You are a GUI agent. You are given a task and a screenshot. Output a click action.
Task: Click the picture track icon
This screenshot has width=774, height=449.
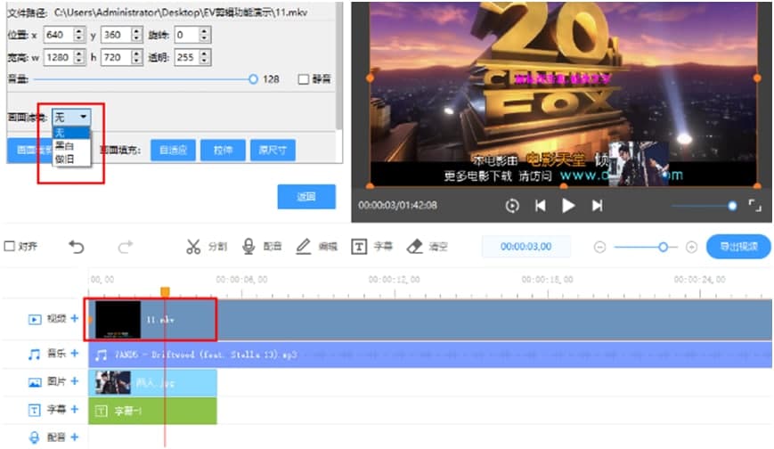click(x=35, y=382)
